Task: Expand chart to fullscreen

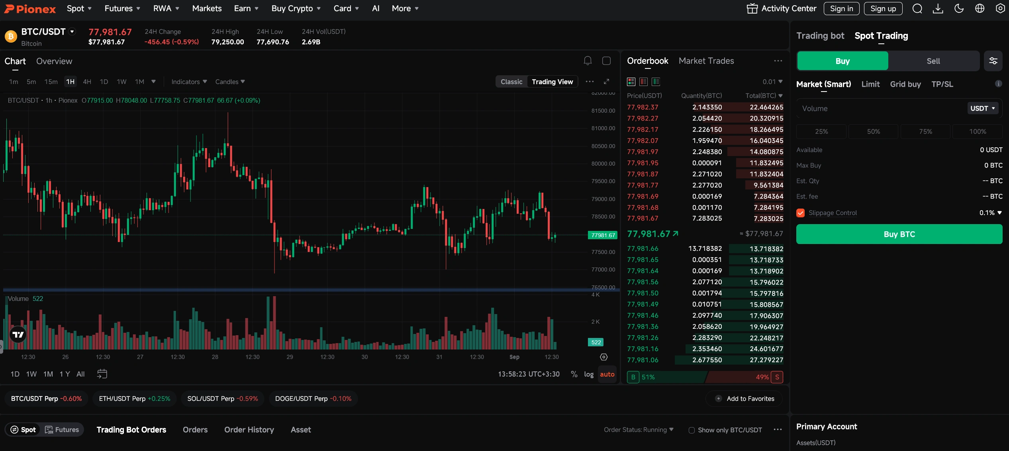Action: click(606, 82)
